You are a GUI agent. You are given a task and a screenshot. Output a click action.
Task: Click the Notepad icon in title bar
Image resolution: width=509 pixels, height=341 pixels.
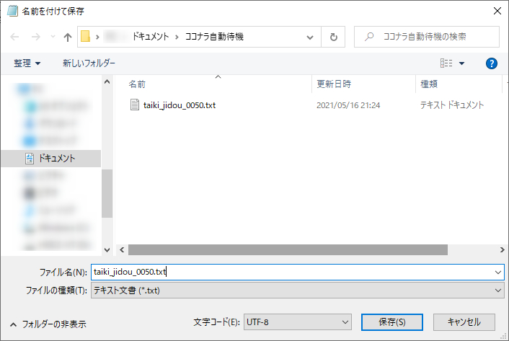point(12,11)
